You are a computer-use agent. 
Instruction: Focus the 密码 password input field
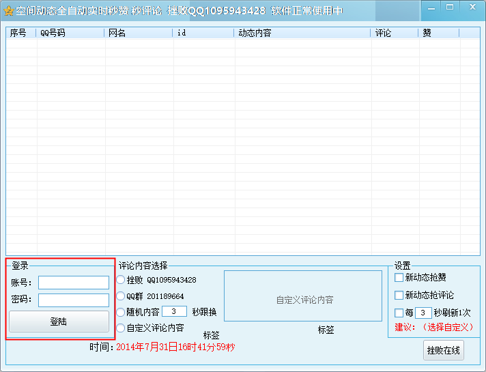click(74, 300)
